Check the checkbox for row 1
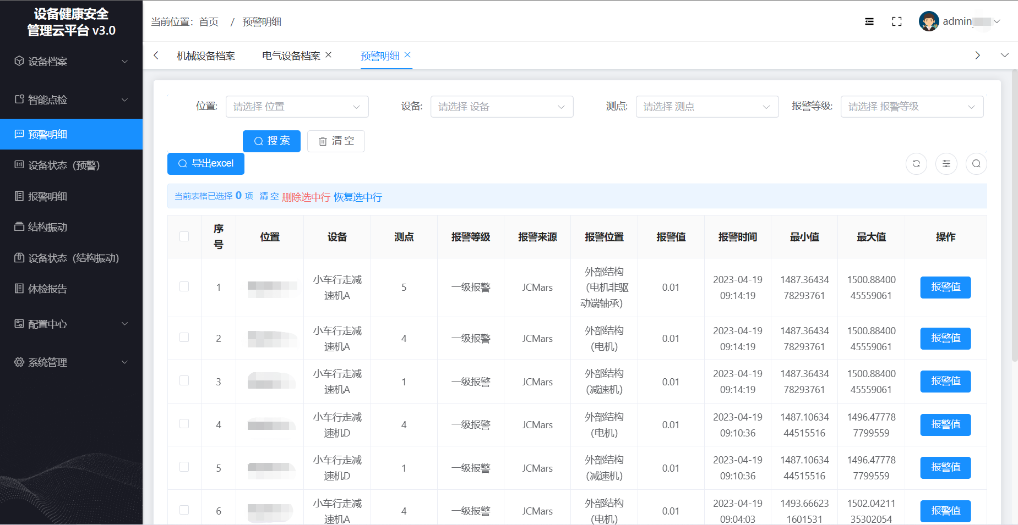The image size is (1018, 525). click(184, 287)
